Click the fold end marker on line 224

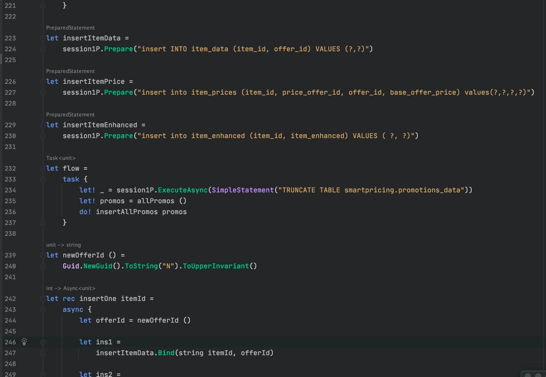[43, 49]
